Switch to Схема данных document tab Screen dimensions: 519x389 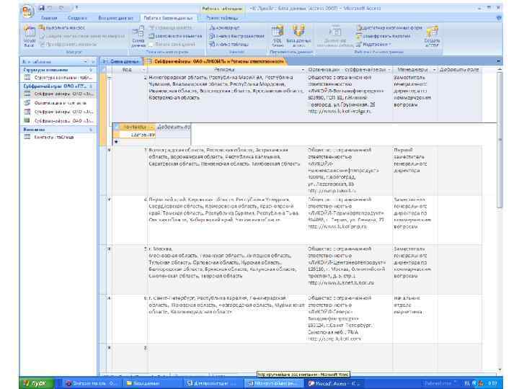coord(121,61)
